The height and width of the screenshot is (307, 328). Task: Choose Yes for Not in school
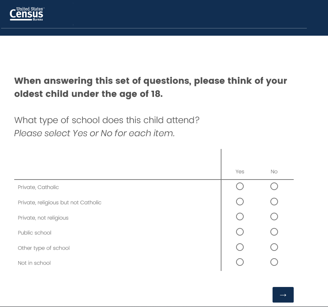240,262
